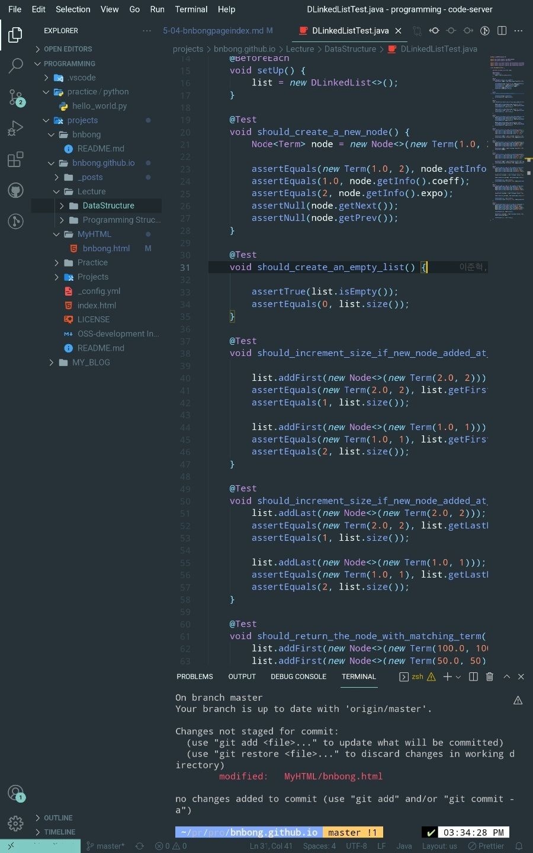The width and height of the screenshot is (533, 853).
Task: Click the Open Changes compare icon in editor toolbar
Action: 418,31
